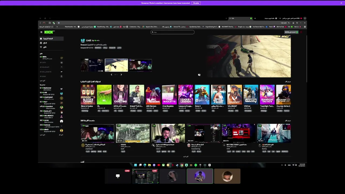Viewport: 345px width, 194px height.
Task: Open the first live stream with 981 viewers
Action: (97, 133)
